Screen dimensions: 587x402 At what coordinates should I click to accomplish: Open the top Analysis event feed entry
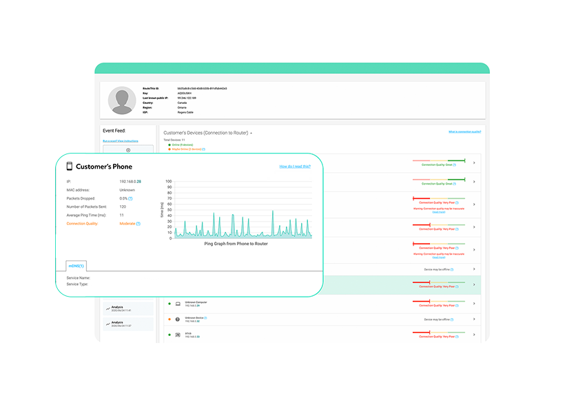[x=128, y=308]
